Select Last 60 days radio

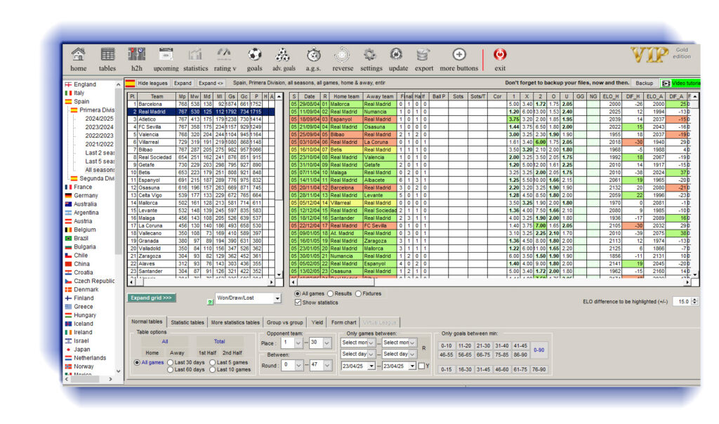[x=170, y=370]
